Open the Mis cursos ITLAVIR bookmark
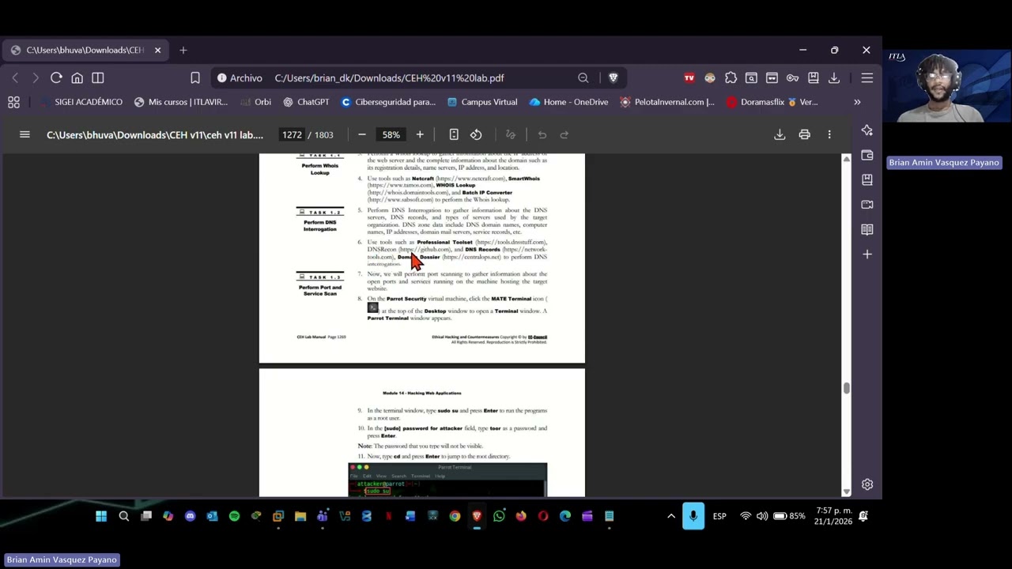The height and width of the screenshot is (569, 1012). 181,102
